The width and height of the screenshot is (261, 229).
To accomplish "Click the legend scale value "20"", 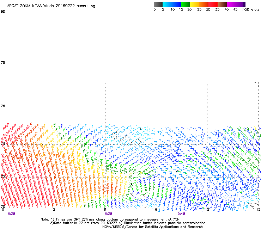I will pos(189,10).
